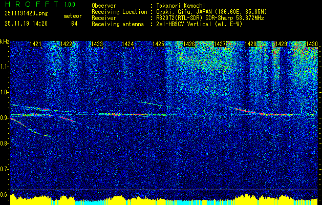The image size is (322, 205).
Task: Click the Receiving Location label
Action: (119, 12)
